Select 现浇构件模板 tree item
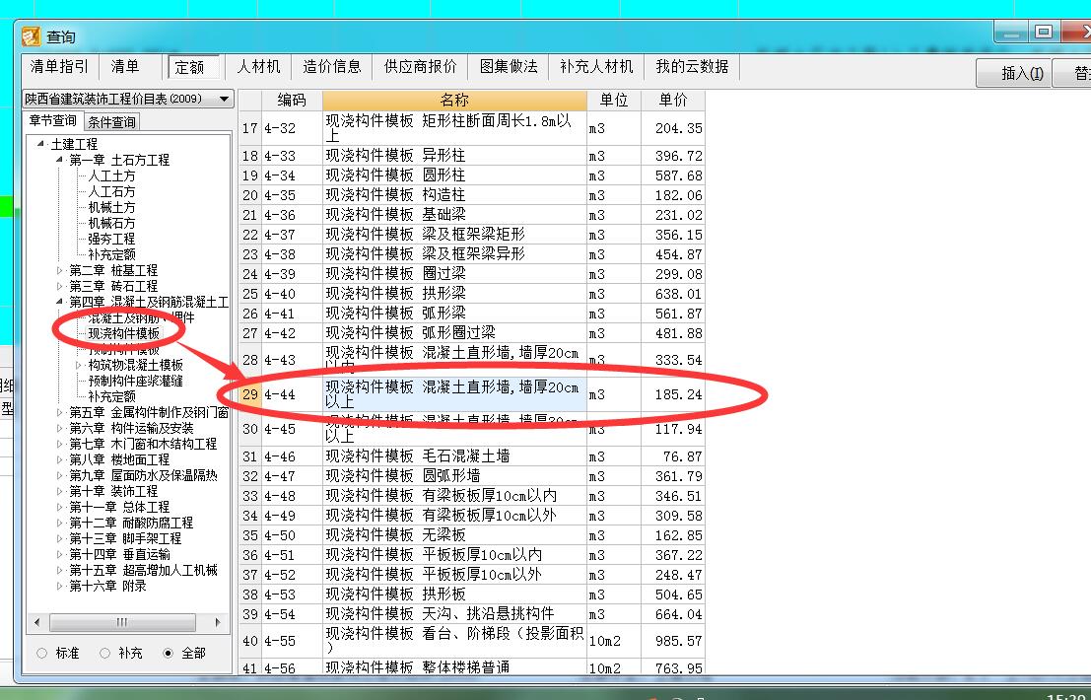The height and width of the screenshot is (700, 1091). [124, 333]
